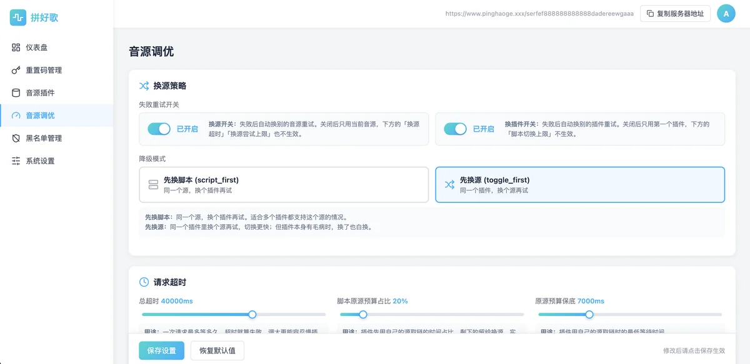
Task: Click the 音源调优 gauge icon
Action: pos(16,116)
